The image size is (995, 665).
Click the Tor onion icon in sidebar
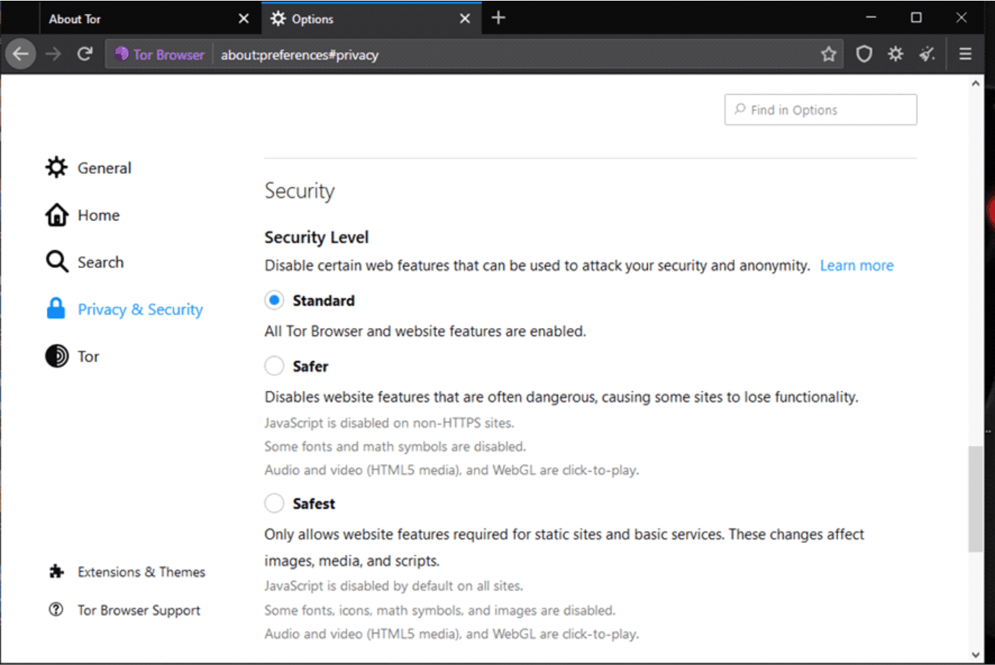point(57,356)
